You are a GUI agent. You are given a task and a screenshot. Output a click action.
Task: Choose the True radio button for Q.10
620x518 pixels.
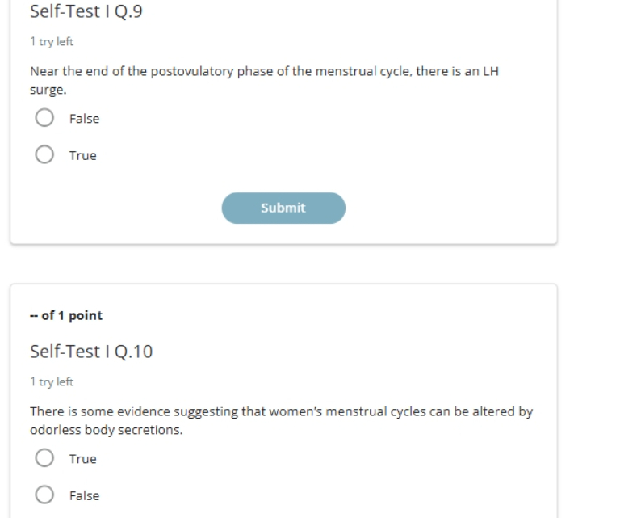(44, 458)
